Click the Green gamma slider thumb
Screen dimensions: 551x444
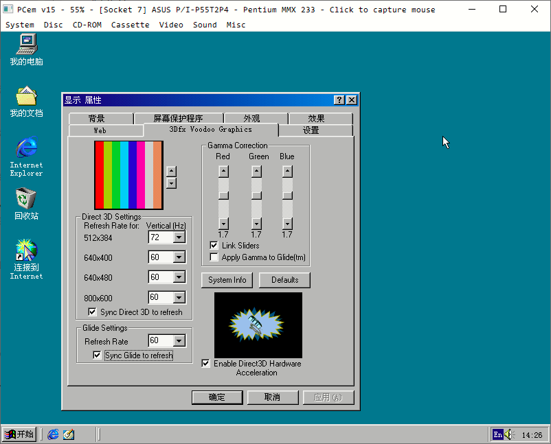point(256,195)
